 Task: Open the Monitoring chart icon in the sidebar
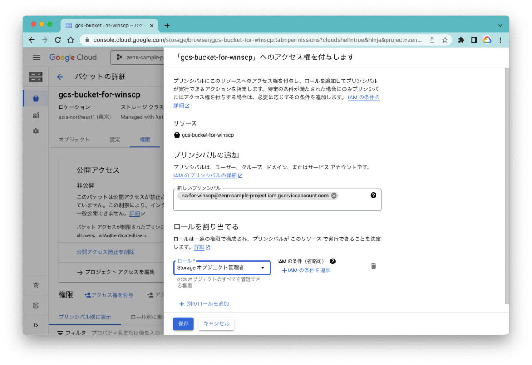(x=35, y=115)
